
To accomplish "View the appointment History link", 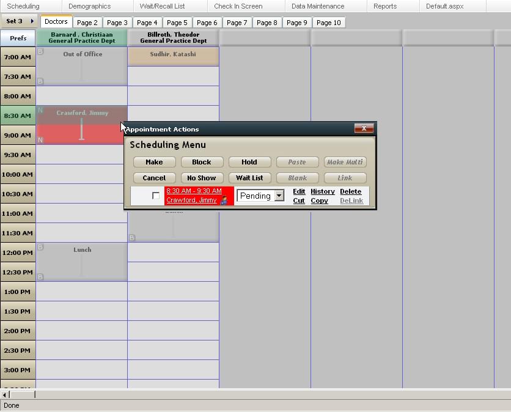I will click(x=322, y=191).
